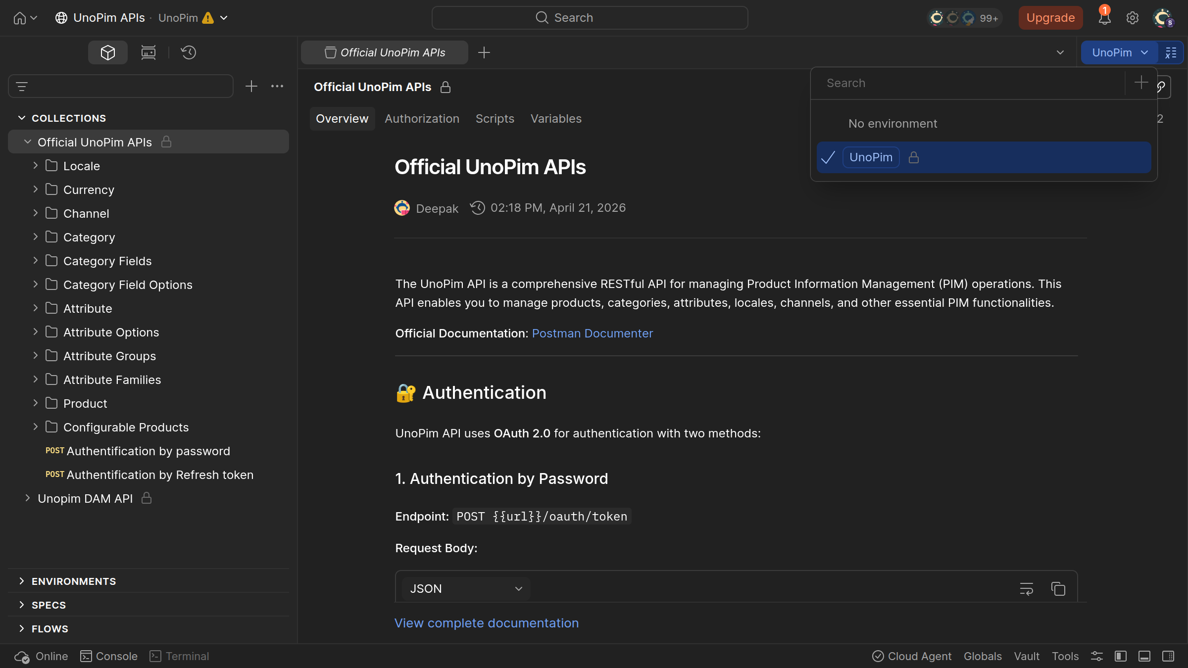Click the Upgrade button

tap(1050, 18)
